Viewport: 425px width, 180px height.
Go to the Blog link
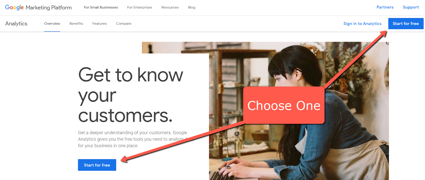[192, 7]
